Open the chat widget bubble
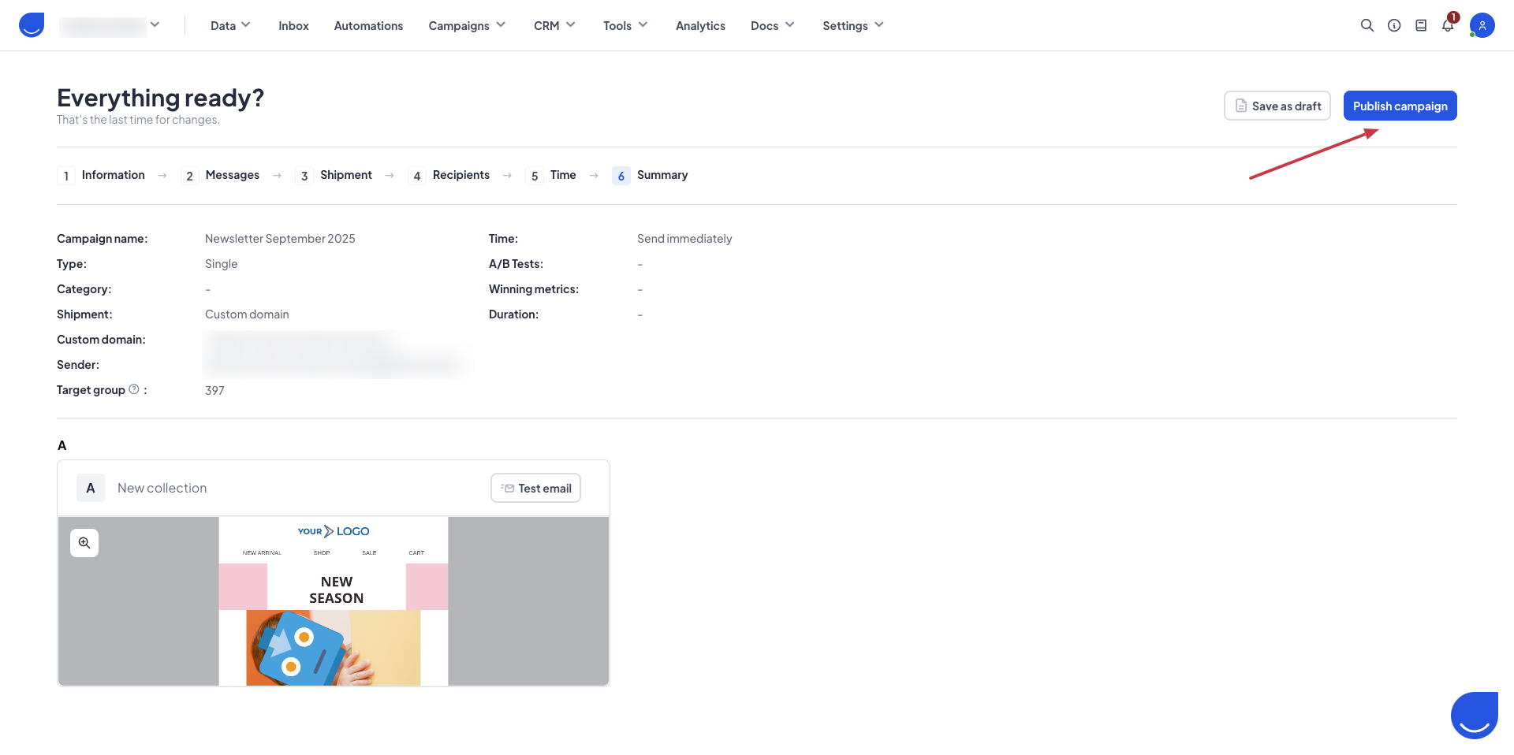 tap(1474, 716)
